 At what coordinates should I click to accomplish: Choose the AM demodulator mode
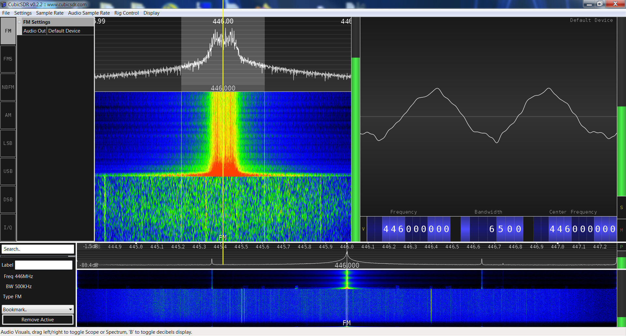[x=8, y=115]
